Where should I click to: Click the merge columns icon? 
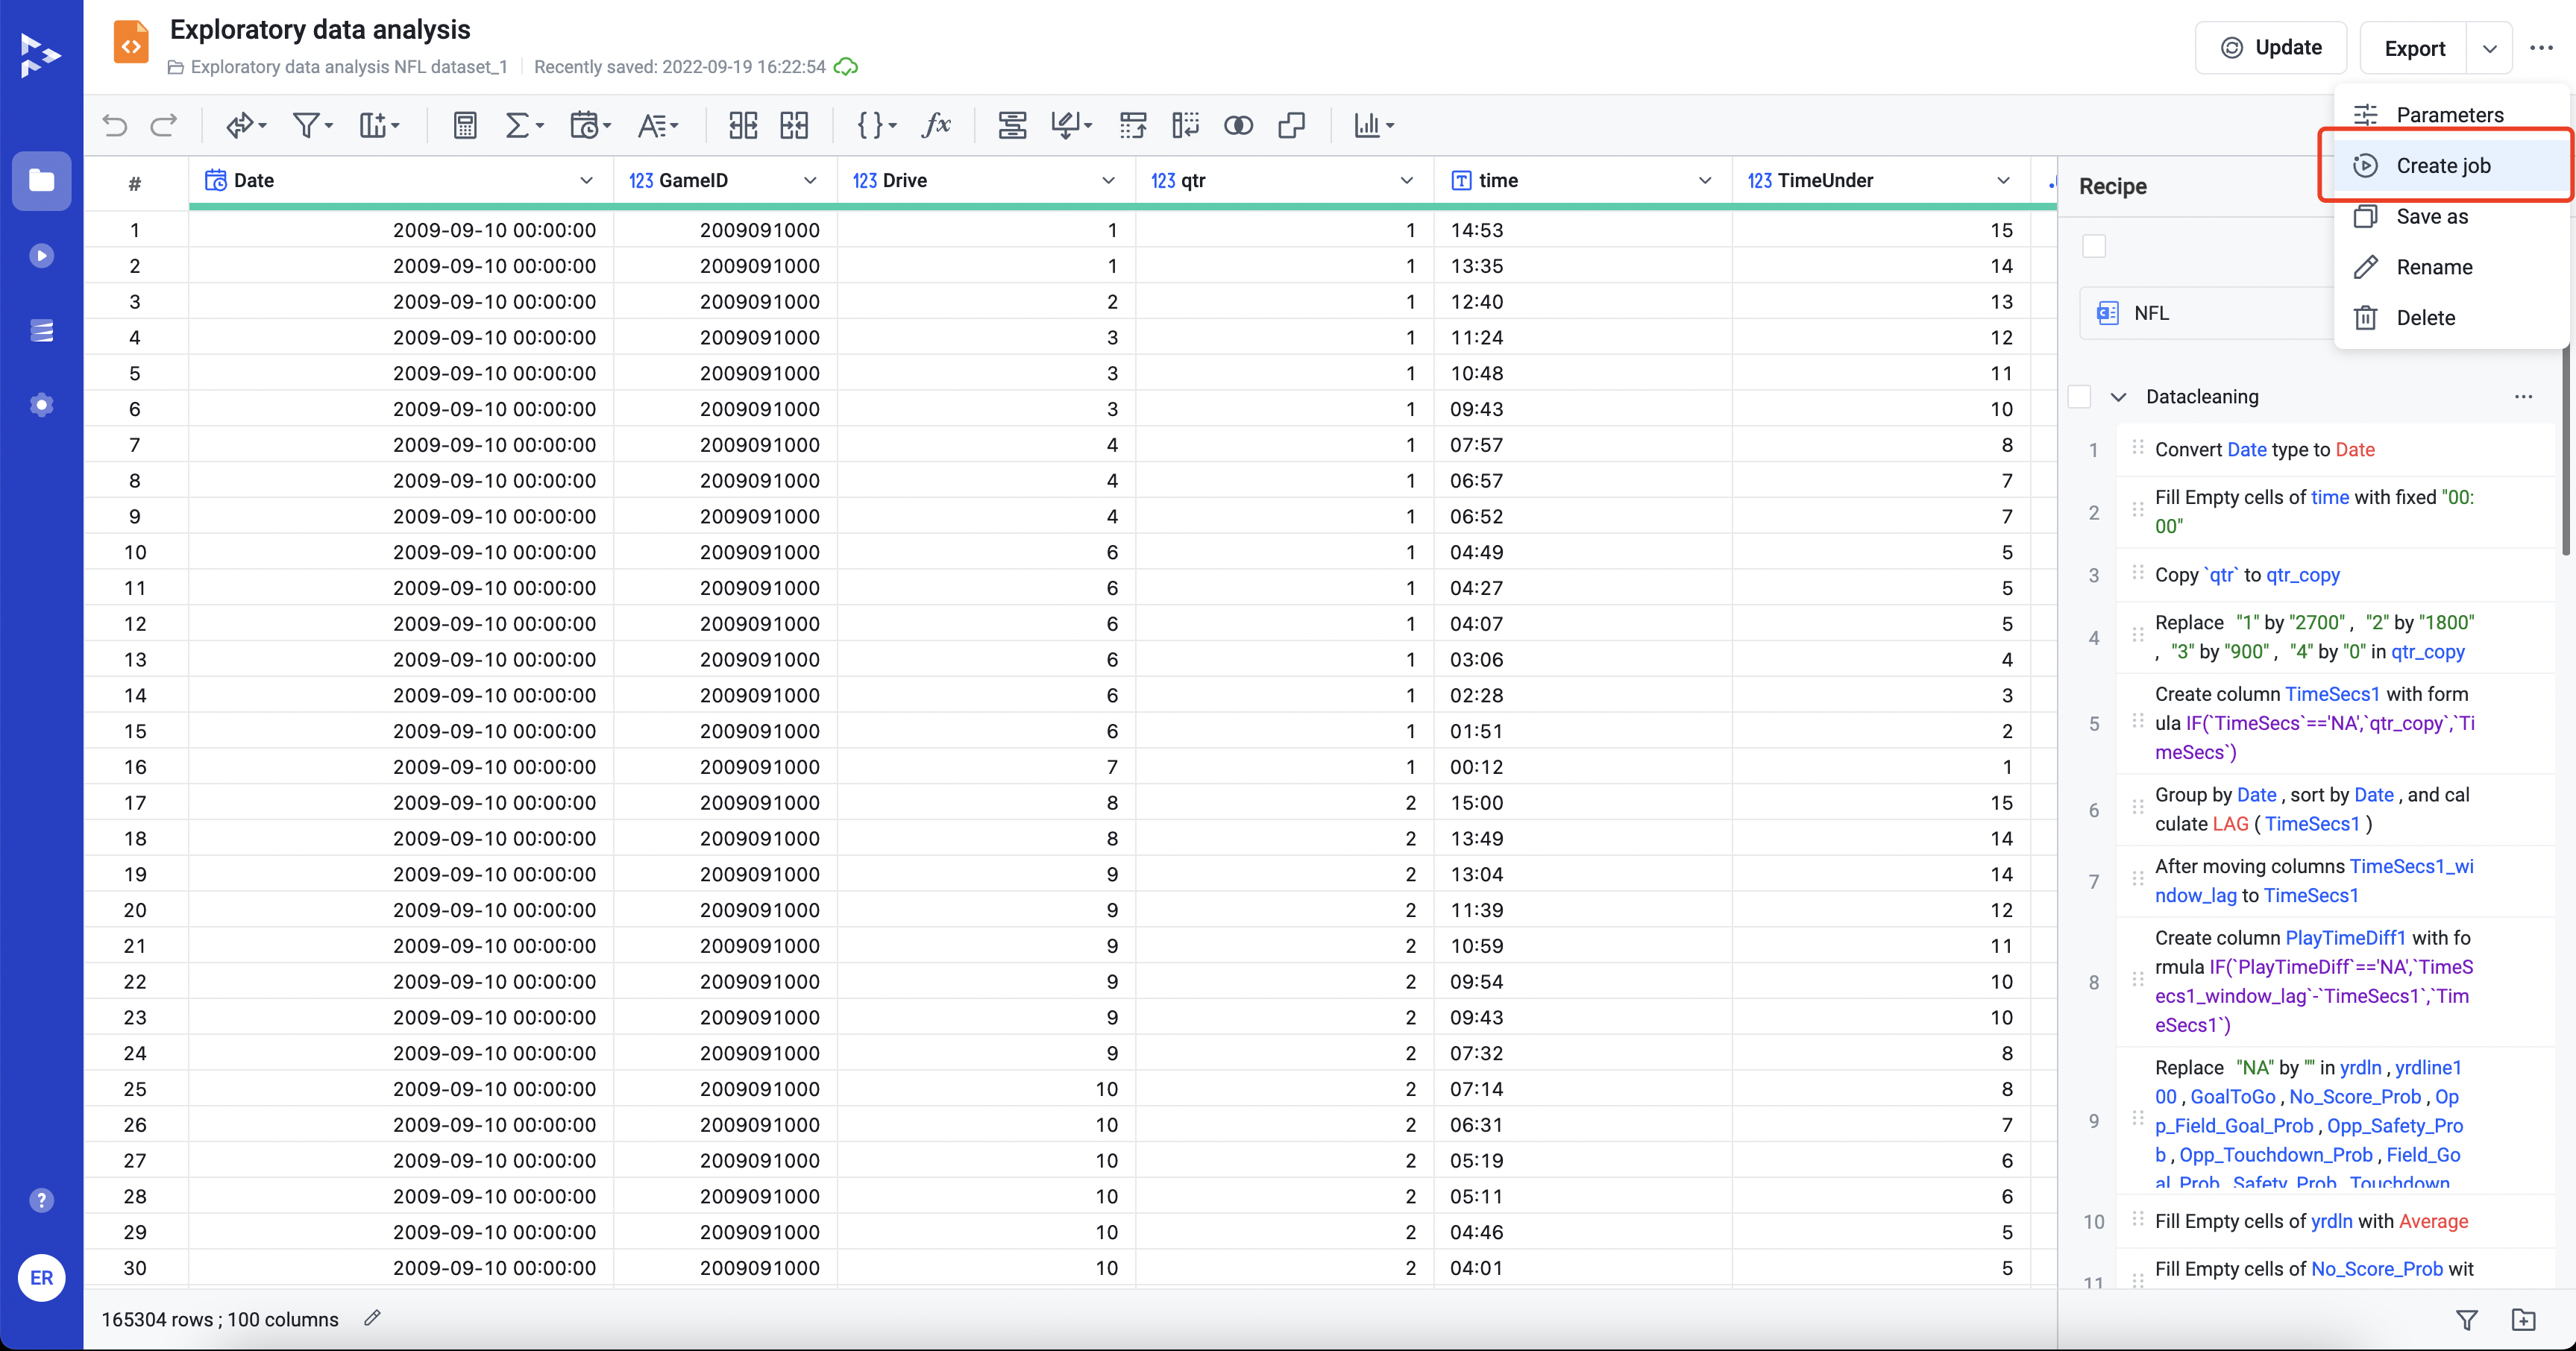click(x=794, y=125)
